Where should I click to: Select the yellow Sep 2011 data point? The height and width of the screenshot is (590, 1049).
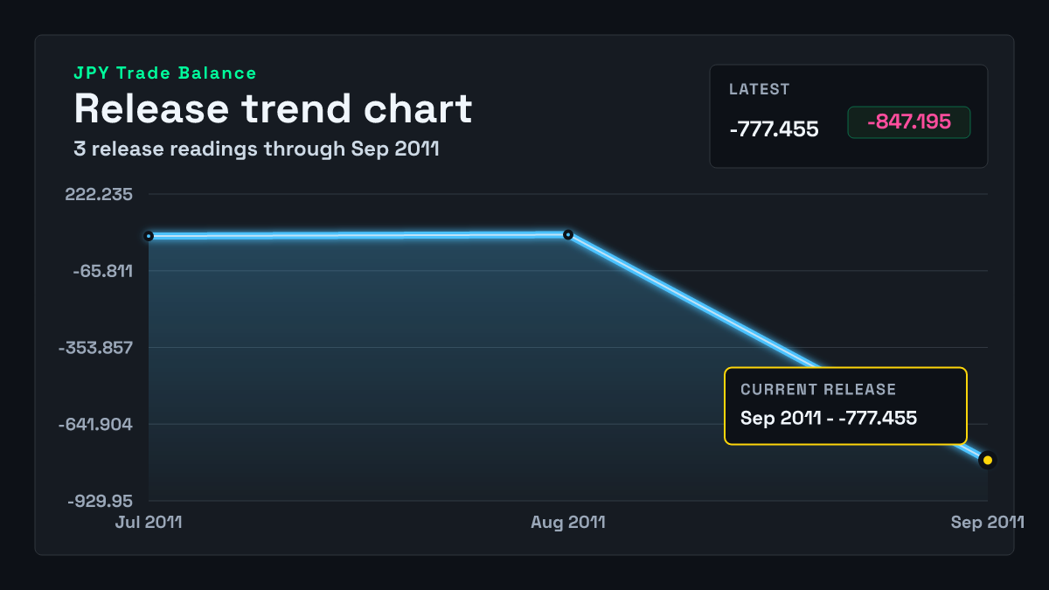coord(988,460)
